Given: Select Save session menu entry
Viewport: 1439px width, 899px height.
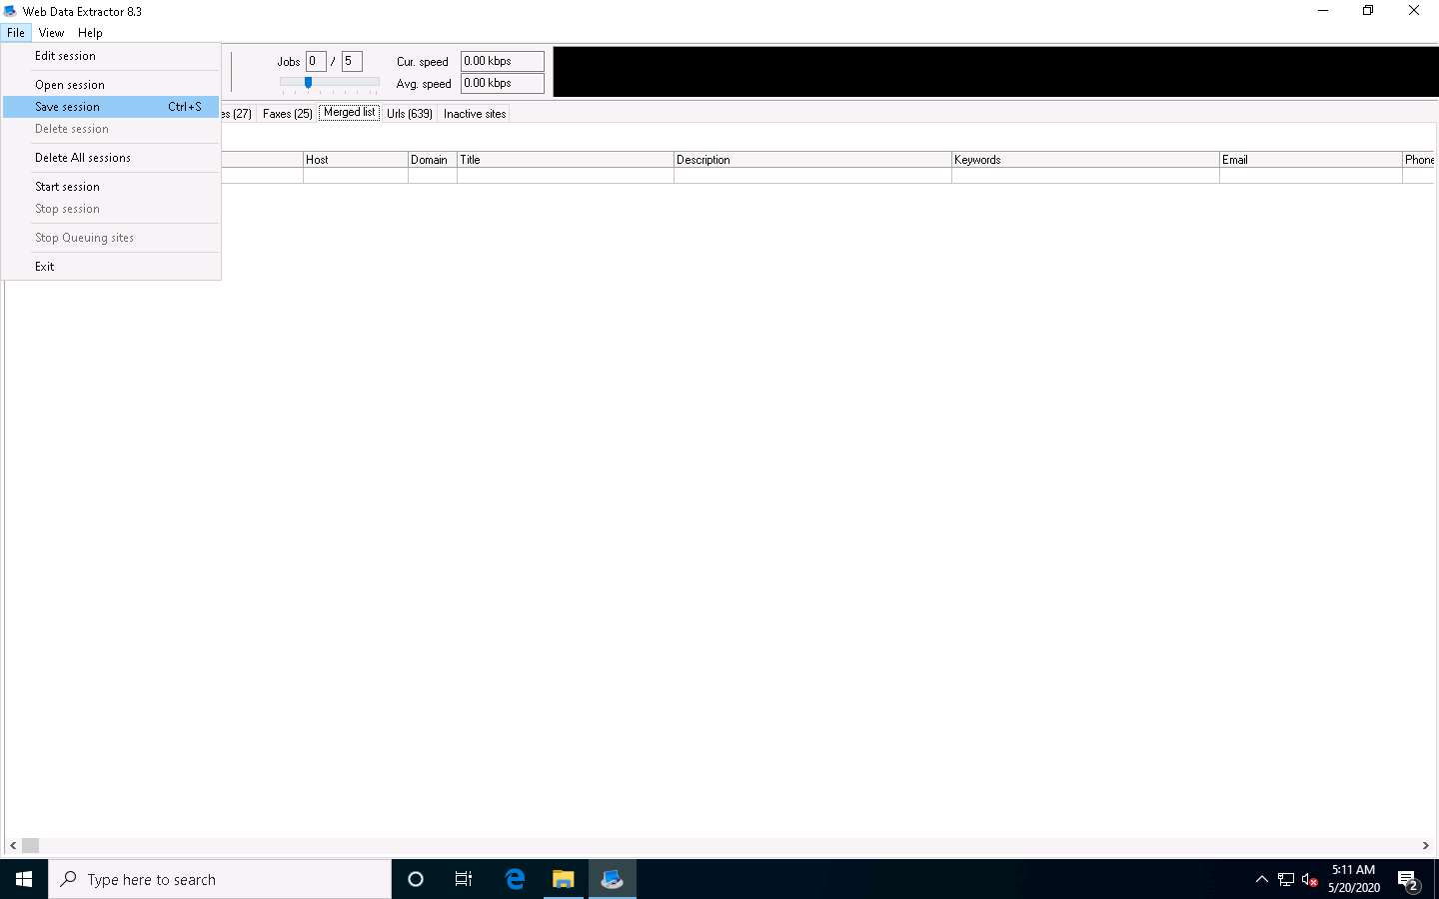Looking at the screenshot, I should coord(111,107).
